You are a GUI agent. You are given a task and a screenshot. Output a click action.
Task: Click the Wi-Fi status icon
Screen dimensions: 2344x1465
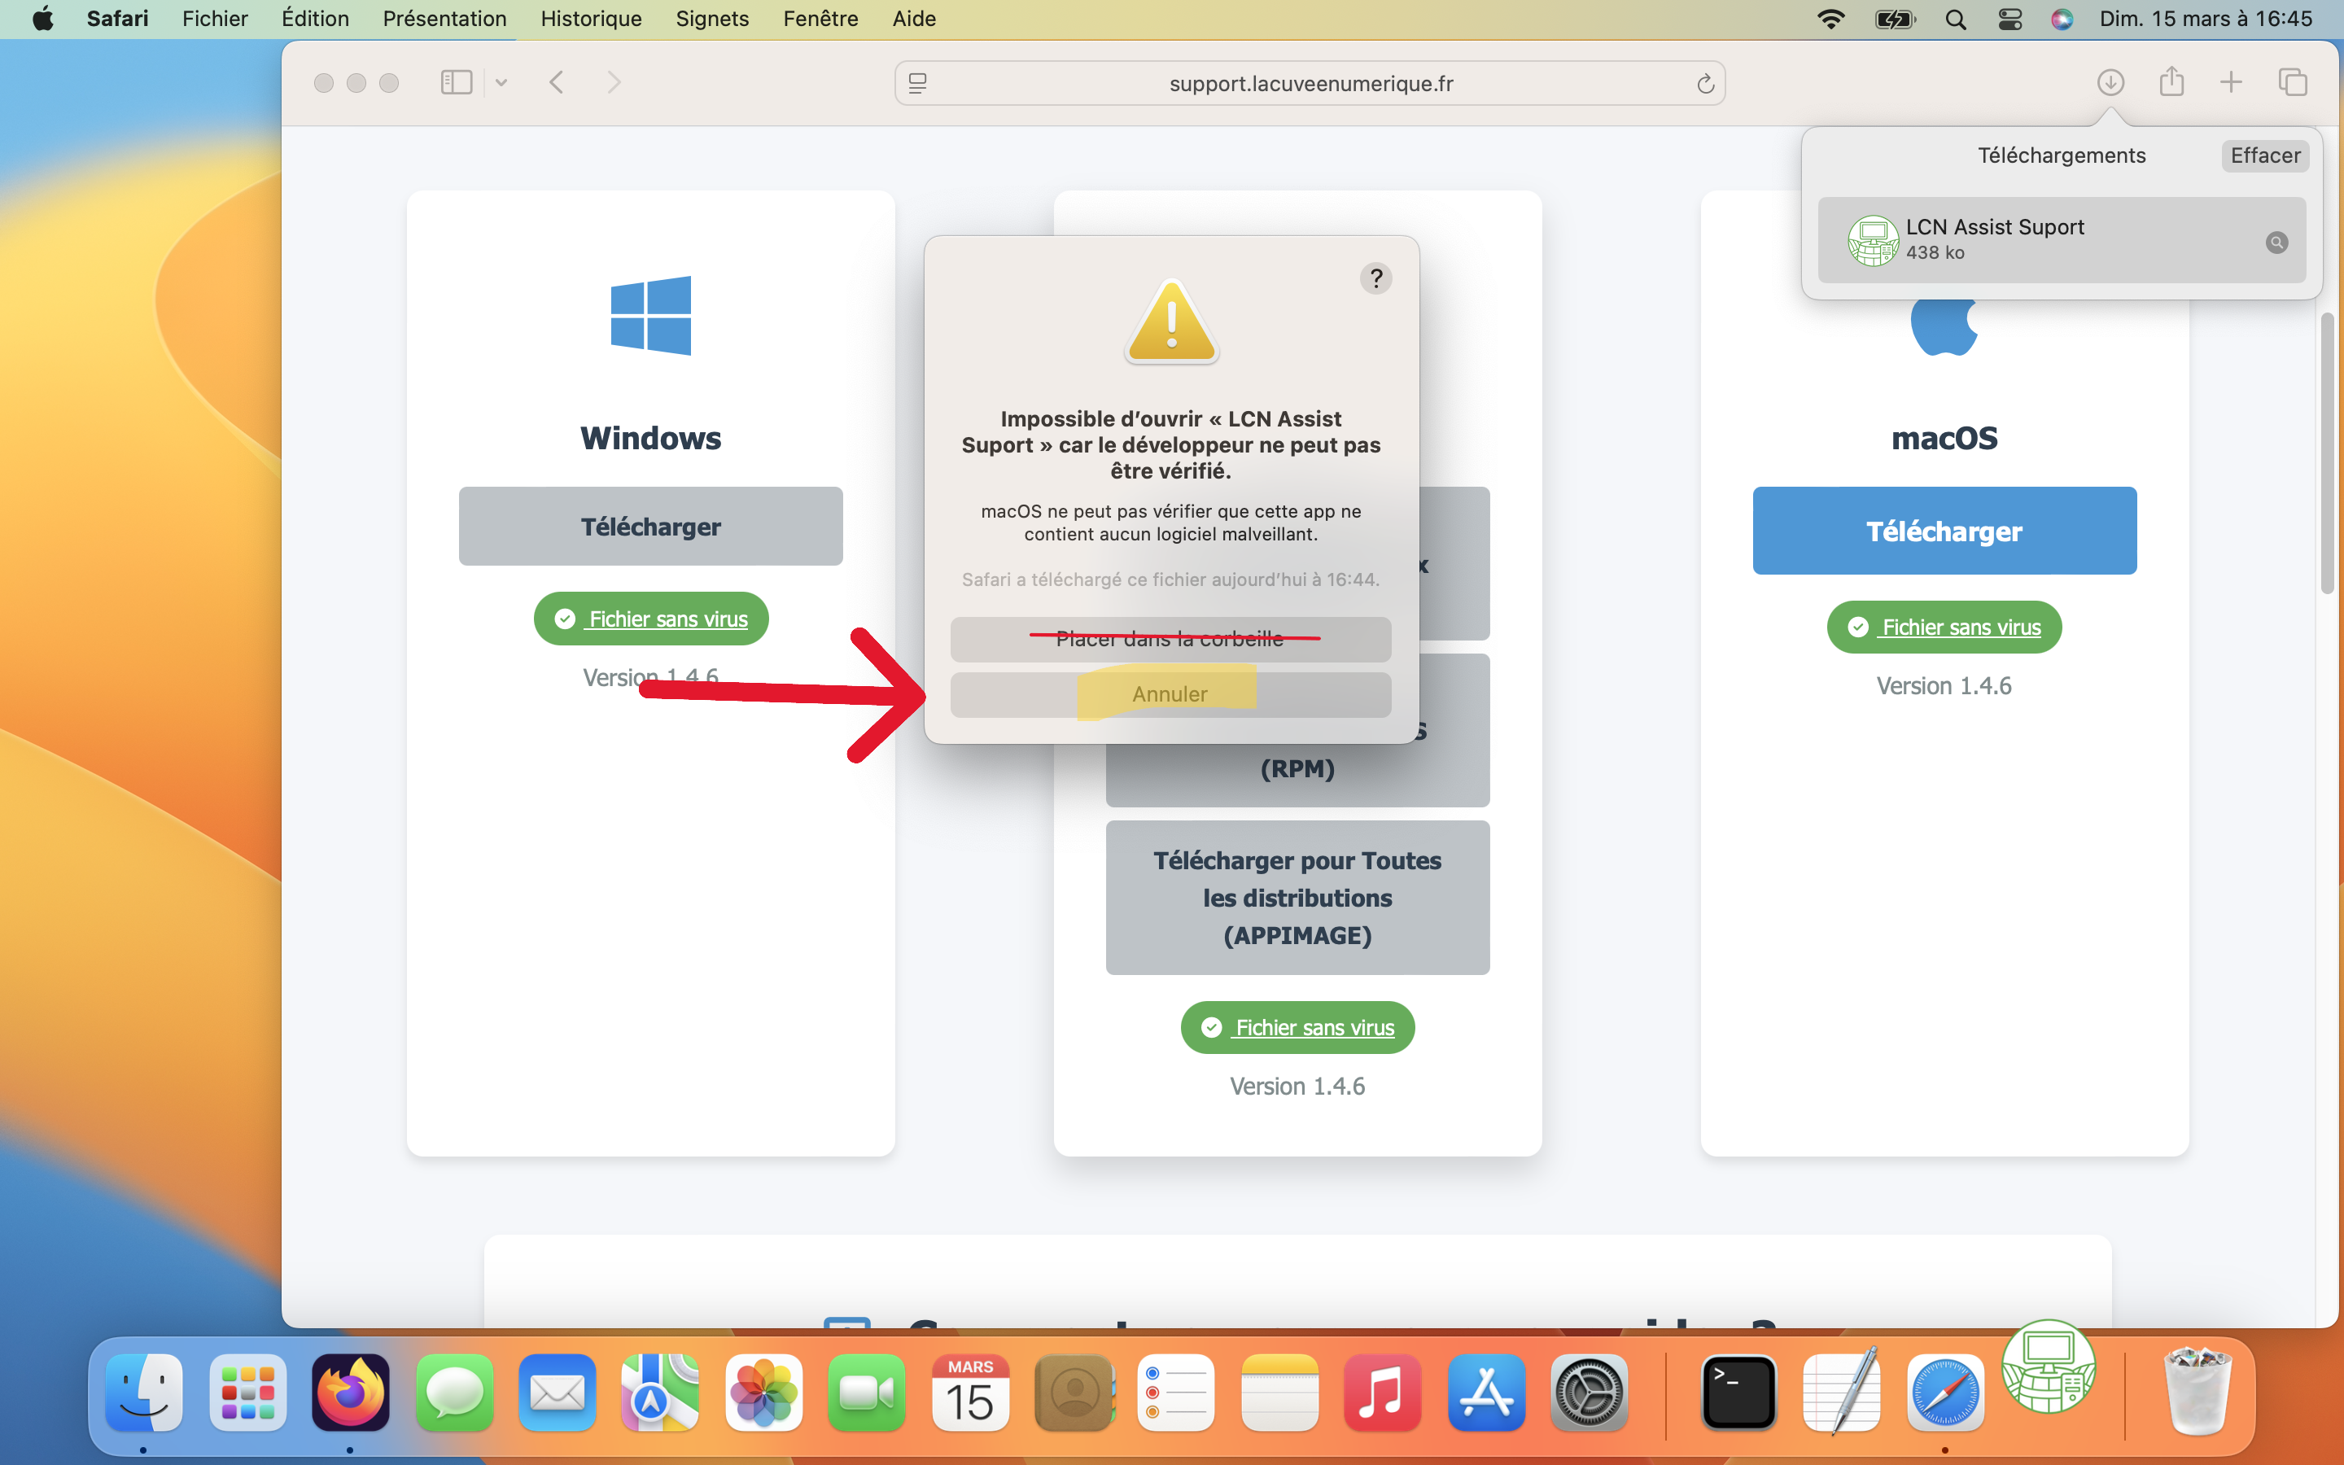(1830, 19)
